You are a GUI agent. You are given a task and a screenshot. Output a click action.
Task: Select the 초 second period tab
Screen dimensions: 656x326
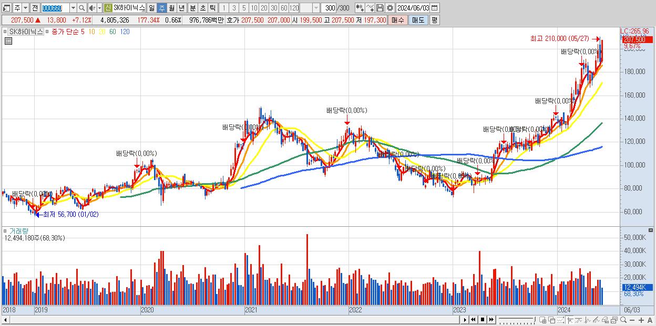(202, 8)
